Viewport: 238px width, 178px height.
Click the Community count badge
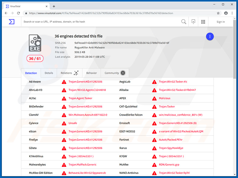pyautogui.click(x=123, y=73)
